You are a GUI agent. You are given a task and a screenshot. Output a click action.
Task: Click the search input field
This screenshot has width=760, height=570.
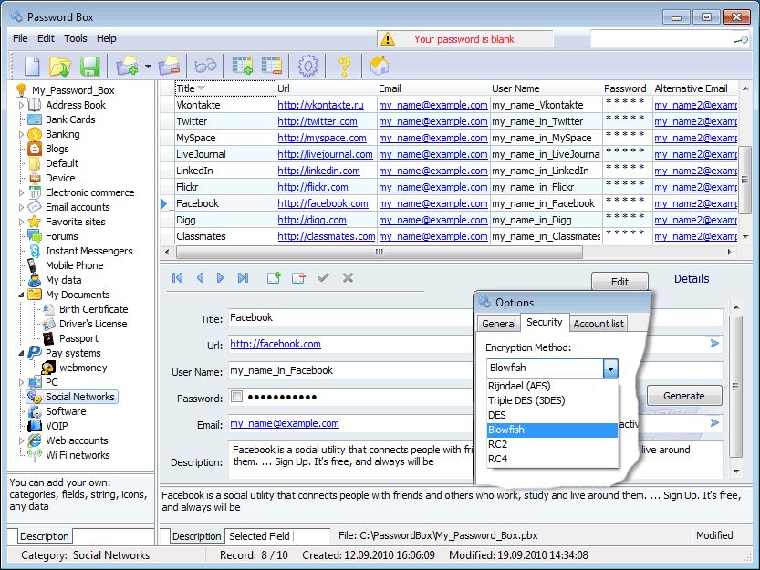click(662, 40)
